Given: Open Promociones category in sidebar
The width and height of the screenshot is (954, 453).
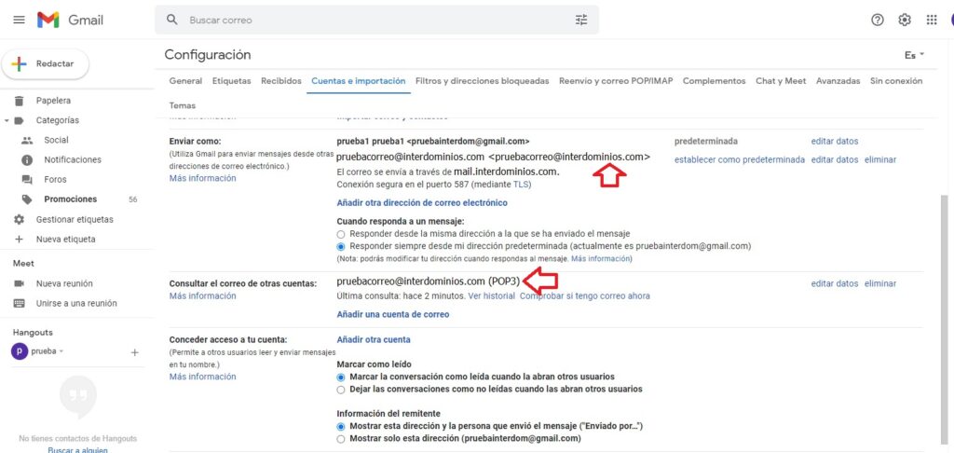Looking at the screenshot, I should pos(70,199).
